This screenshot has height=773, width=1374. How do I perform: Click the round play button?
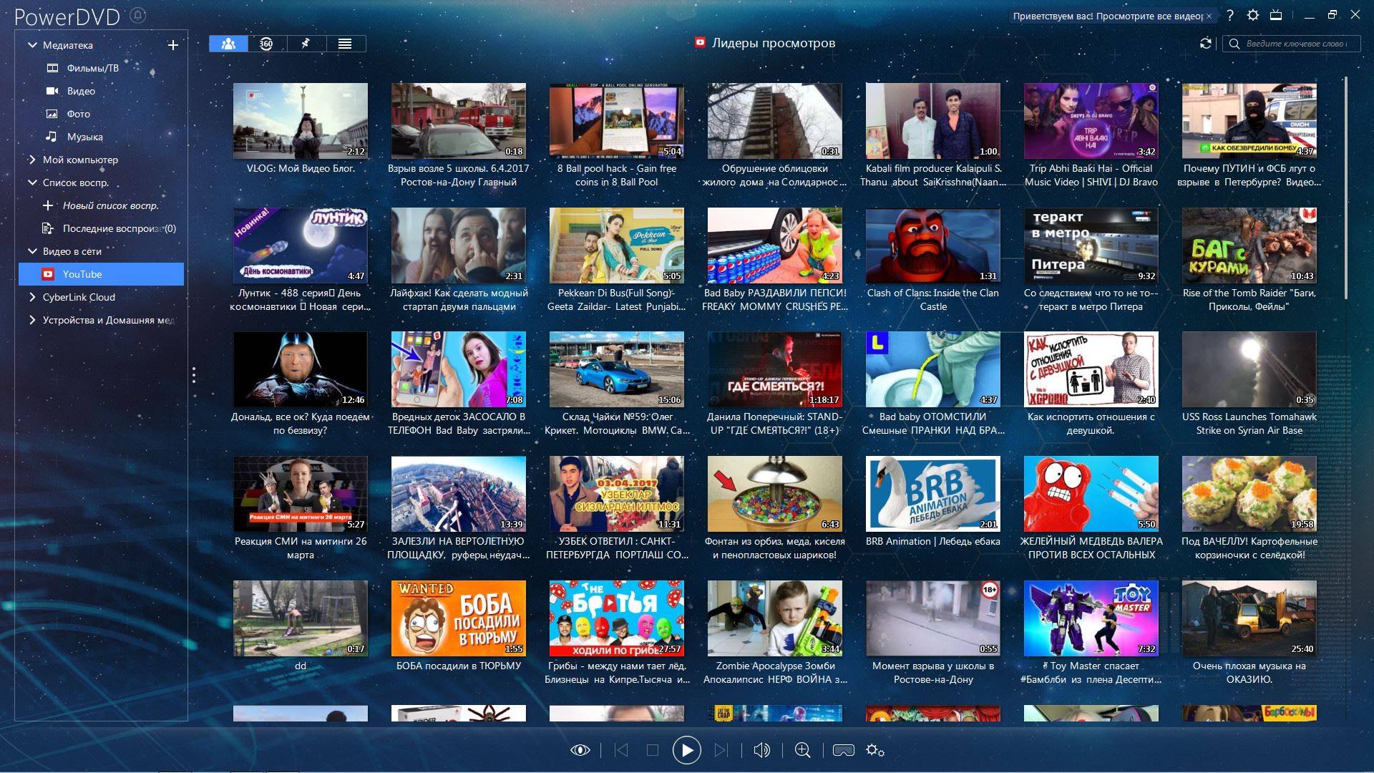coord(686,750)
